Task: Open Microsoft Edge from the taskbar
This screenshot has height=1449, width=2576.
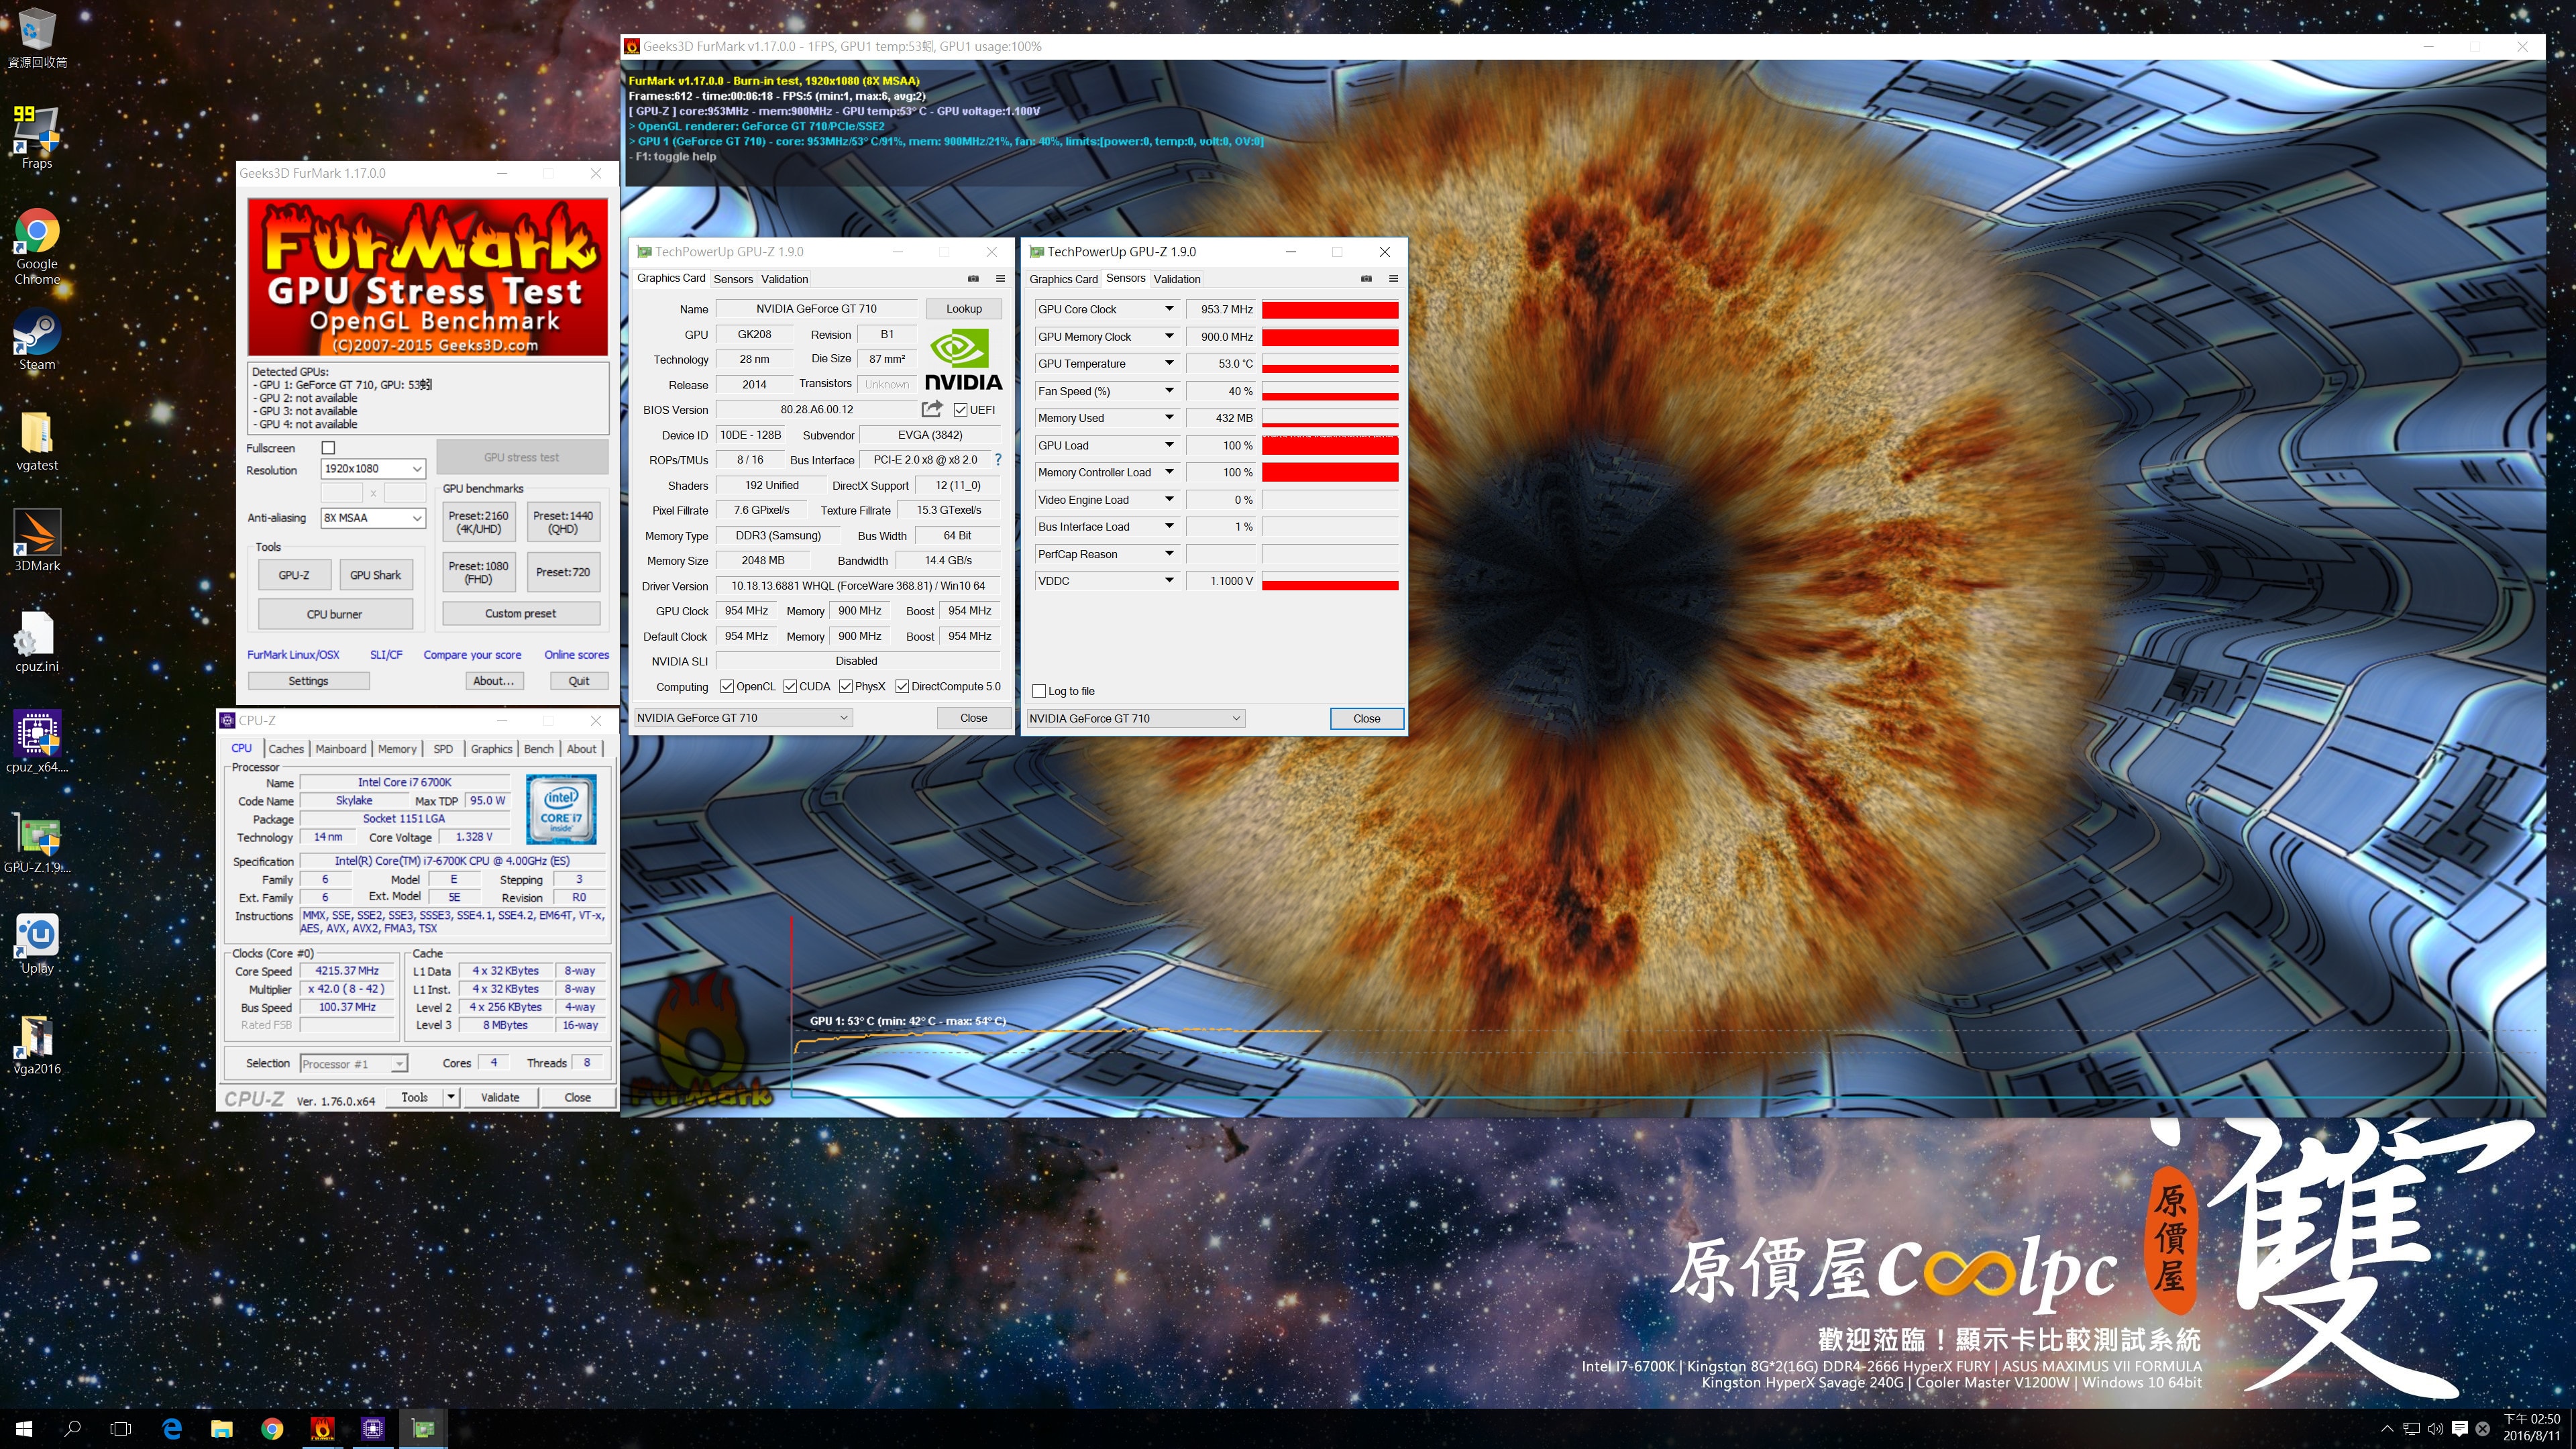Action: pyautogui.click(x=172, y=1429)
